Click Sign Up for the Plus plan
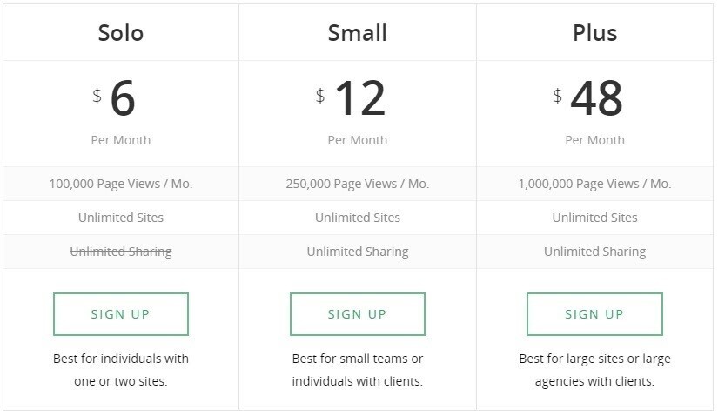This screenshot has width=718, height=416. pos(594,314)
